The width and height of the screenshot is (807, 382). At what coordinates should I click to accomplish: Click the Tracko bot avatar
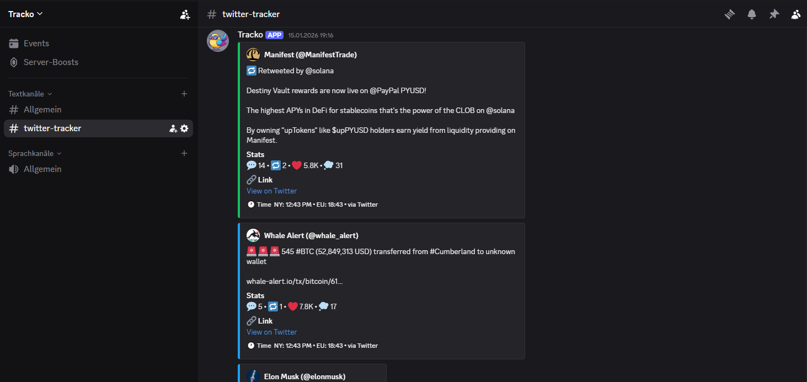click(x=218, y=41)
